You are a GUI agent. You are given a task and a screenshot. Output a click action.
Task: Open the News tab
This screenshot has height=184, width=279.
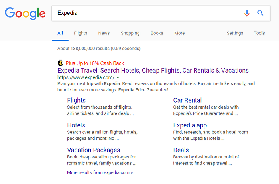(104, 33)
